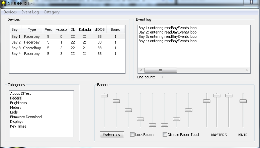
Task: Click the Bay 4 readBayEvents log line
Action: (x=167, y=41)
